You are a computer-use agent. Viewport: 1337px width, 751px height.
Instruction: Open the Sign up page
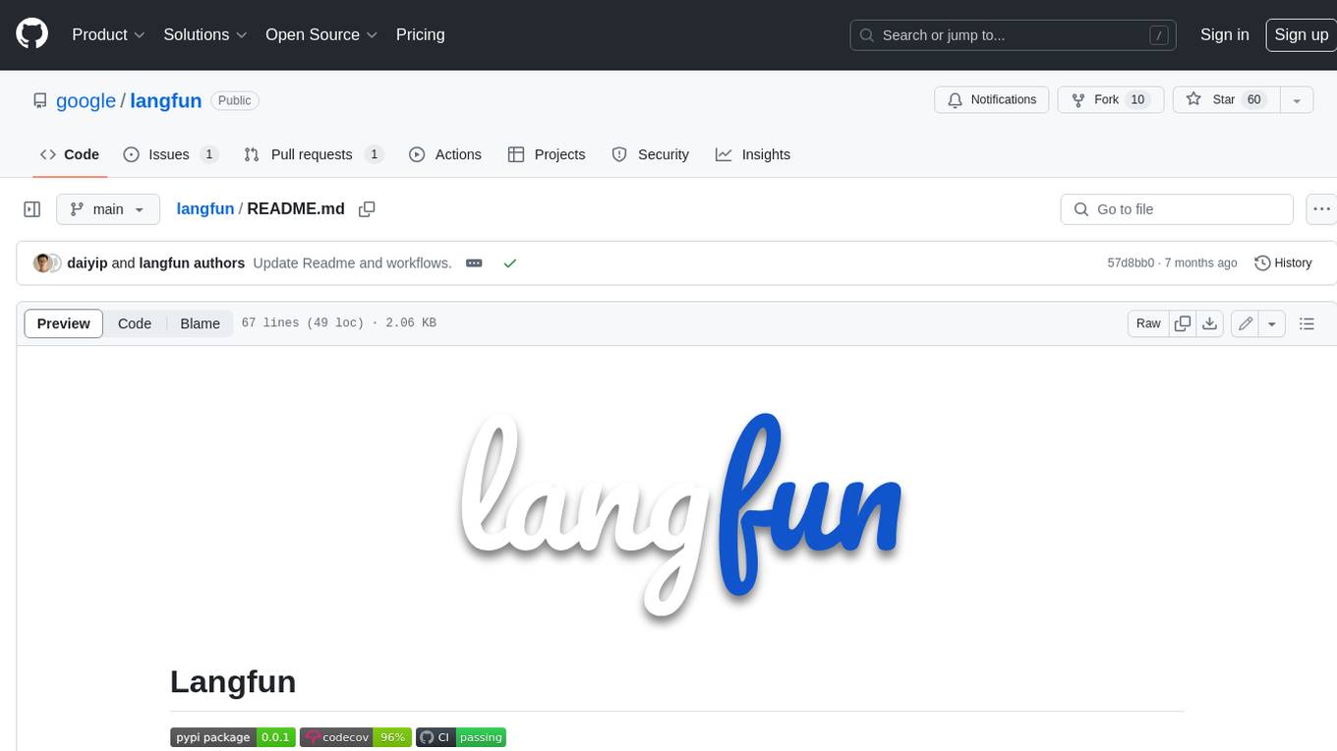pyautogui.click(x=1301, y=34)
